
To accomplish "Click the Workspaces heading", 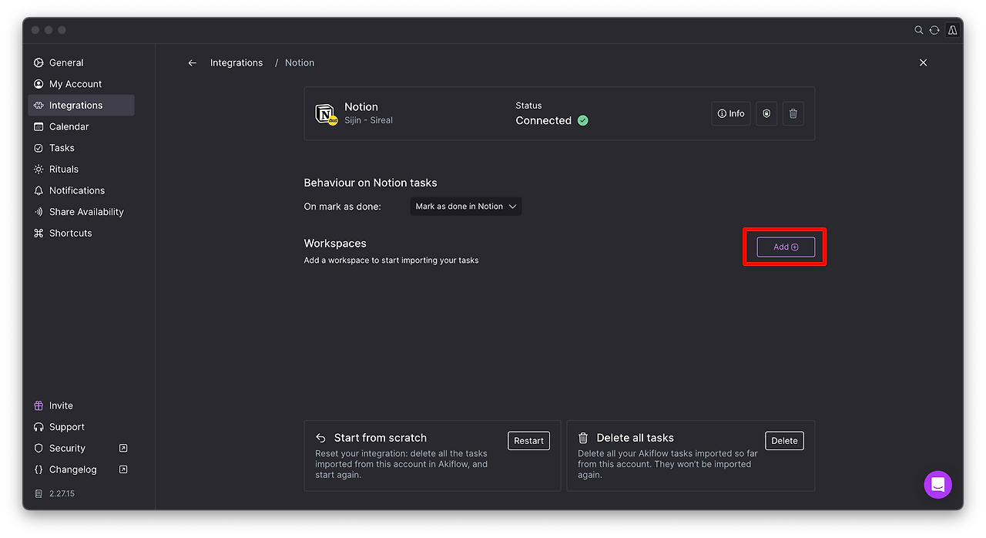I will point(335,244).
